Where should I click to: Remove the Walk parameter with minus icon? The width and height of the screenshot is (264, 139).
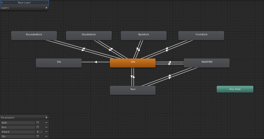click(x=46, y=123)
